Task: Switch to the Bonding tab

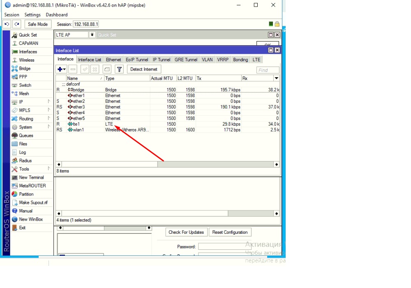Action: click(x=240, y=60)
